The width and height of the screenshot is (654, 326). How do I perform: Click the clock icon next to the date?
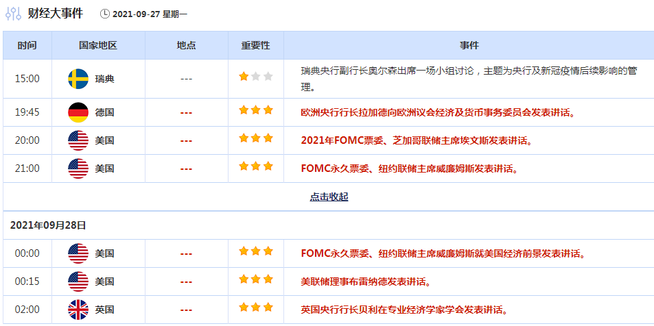[x=104, y=14]
